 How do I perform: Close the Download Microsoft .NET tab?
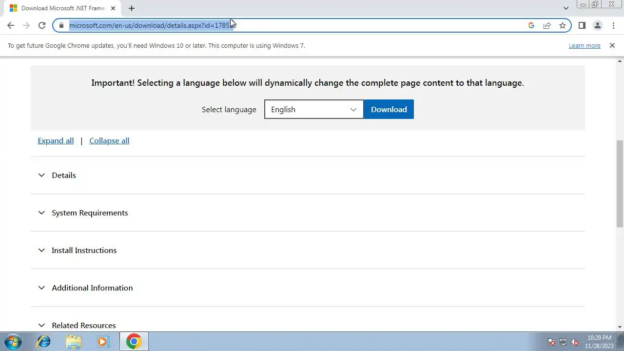113,8
